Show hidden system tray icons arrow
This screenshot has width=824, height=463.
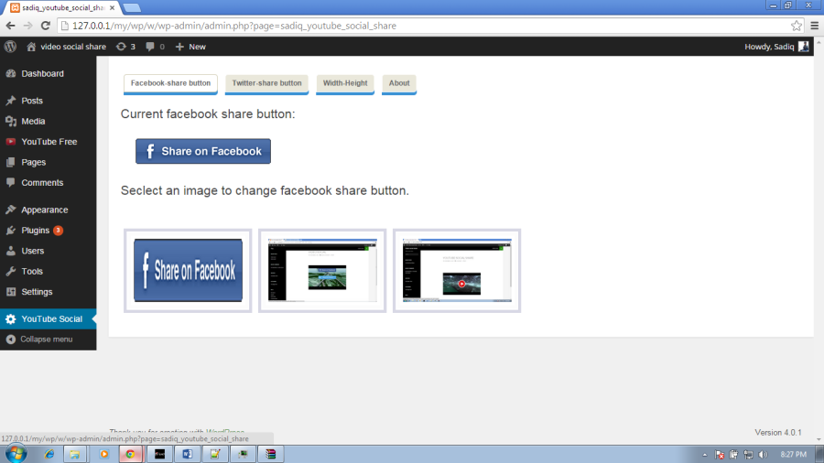(x=705, y=455)
